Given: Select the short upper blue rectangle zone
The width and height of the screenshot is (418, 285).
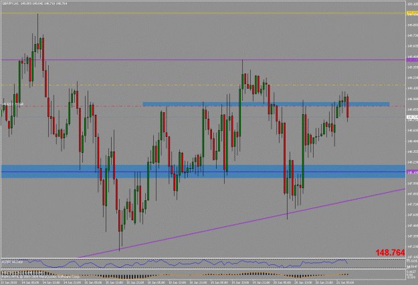Looking at the screenshot, I should [266, 104].
